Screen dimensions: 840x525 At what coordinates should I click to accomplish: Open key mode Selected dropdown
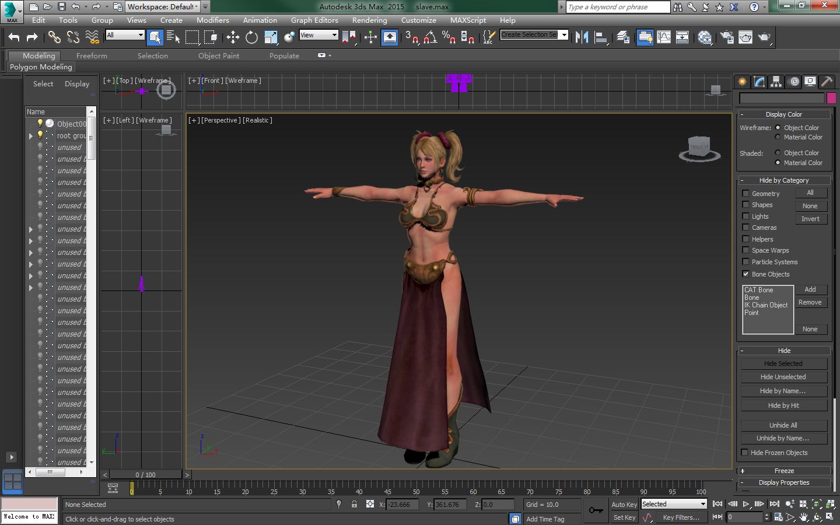(x=674, y=504)
